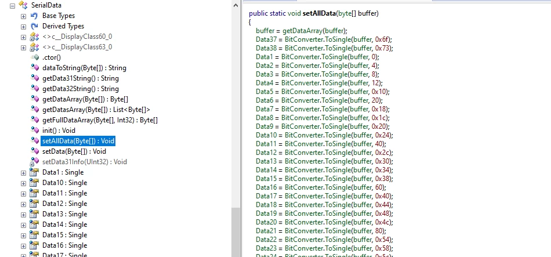Expand the Base Types node

(x=23, y=16)
